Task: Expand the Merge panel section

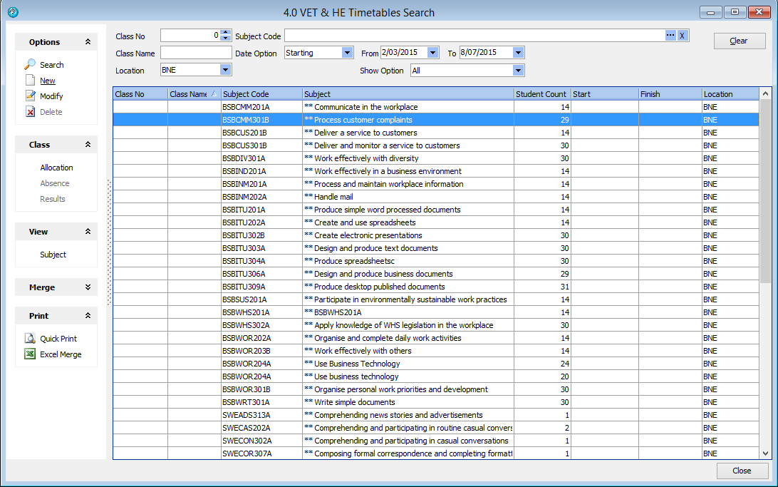Action: click(x=88, y=287)
